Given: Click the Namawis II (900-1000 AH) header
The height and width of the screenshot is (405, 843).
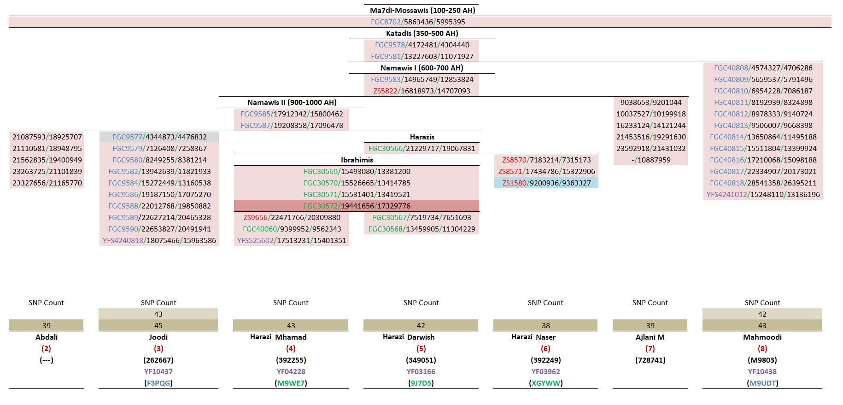Looking at the screenshot, I should [292, 102].
